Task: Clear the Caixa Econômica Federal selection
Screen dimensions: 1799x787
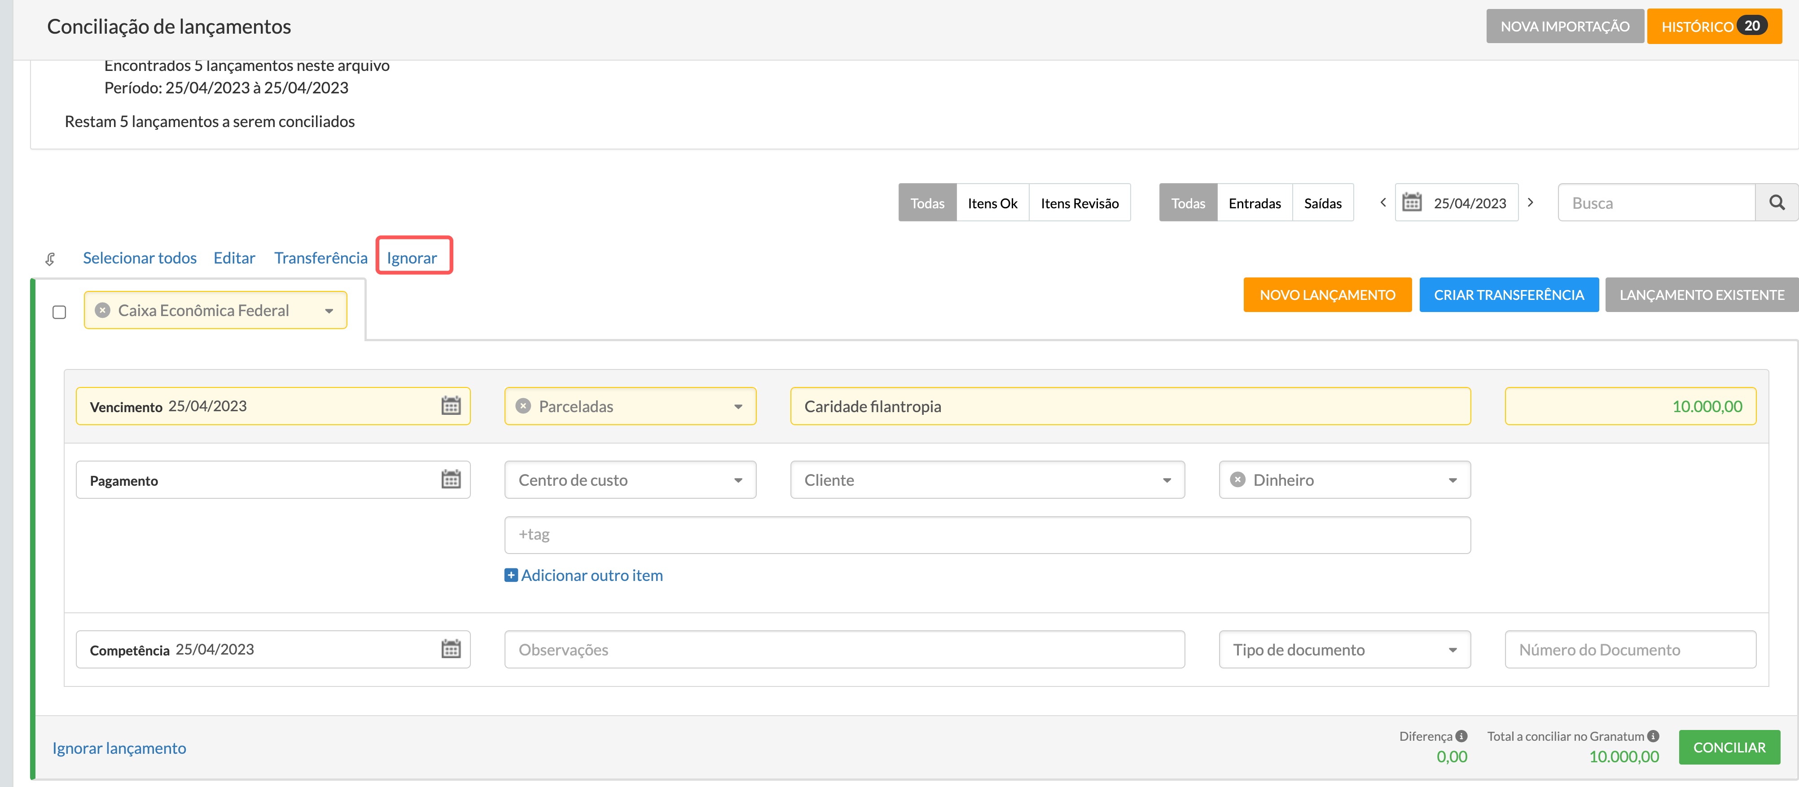Action: (x=103, y=310)
